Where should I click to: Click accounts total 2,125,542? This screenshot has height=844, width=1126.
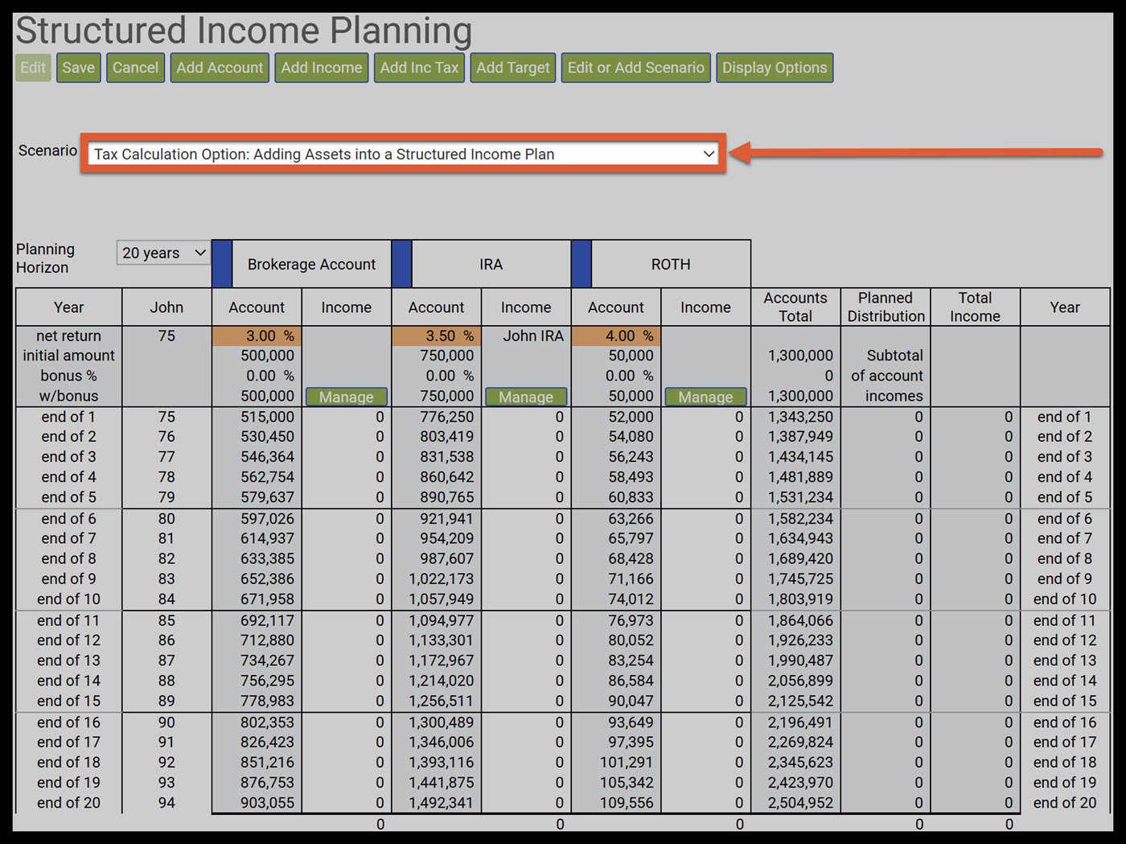pos(800,701)
